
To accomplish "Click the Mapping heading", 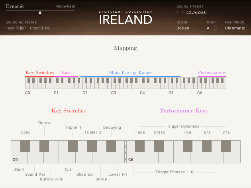I will tap(125, 48).
